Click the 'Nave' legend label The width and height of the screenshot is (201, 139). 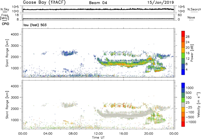click(x=191, y=18)
